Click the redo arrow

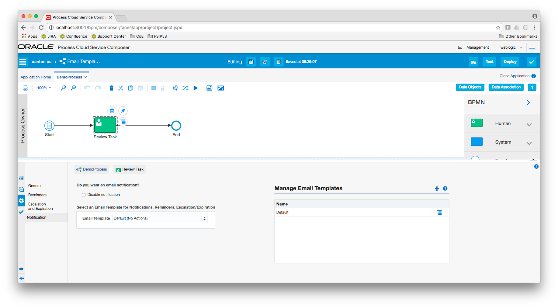(98, 88)
